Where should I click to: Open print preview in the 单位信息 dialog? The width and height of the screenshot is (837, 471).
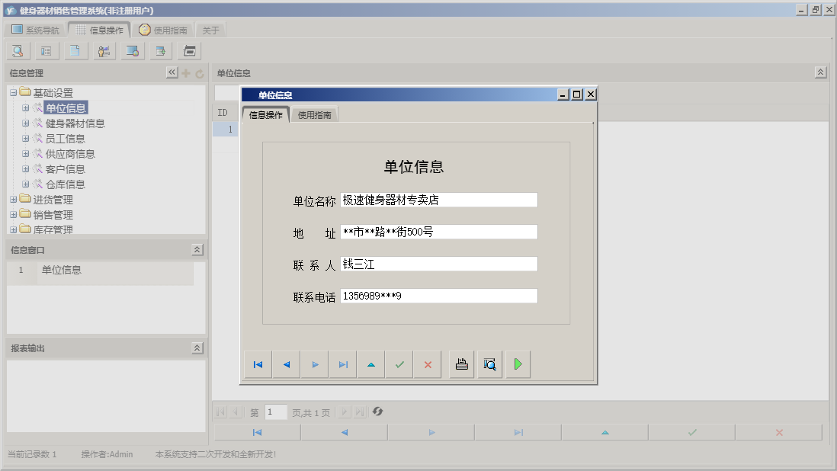coord(489,364)
